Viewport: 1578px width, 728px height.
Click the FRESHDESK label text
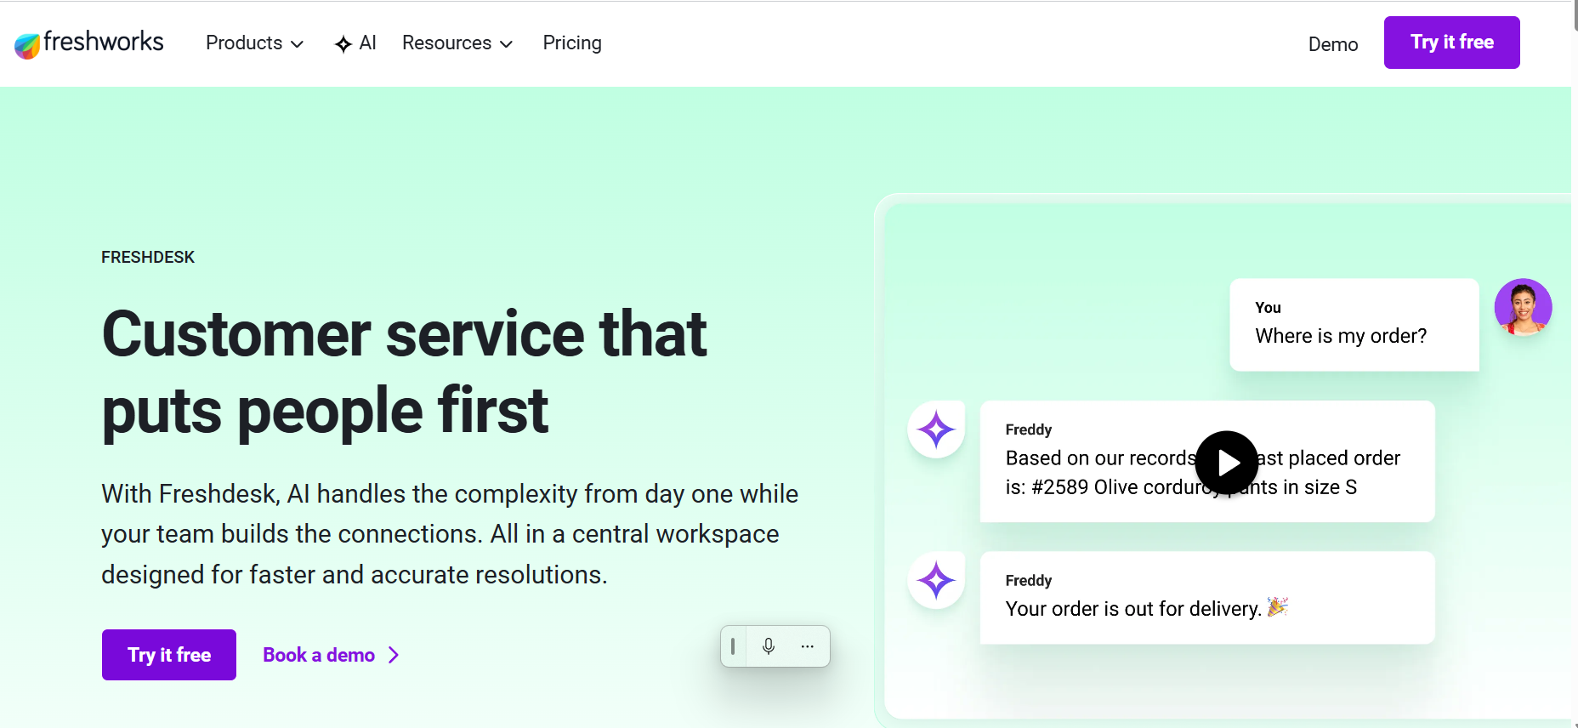(x=148, y=257)
